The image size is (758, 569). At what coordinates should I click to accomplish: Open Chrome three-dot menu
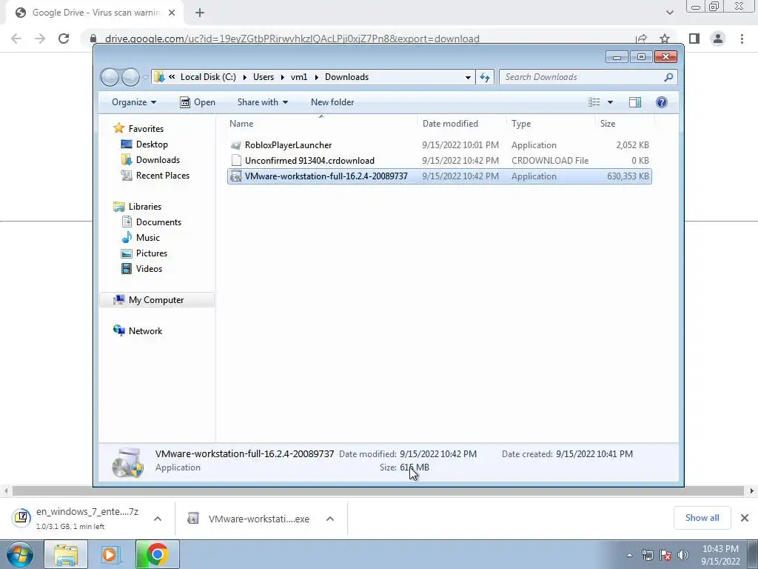(742, 39)
